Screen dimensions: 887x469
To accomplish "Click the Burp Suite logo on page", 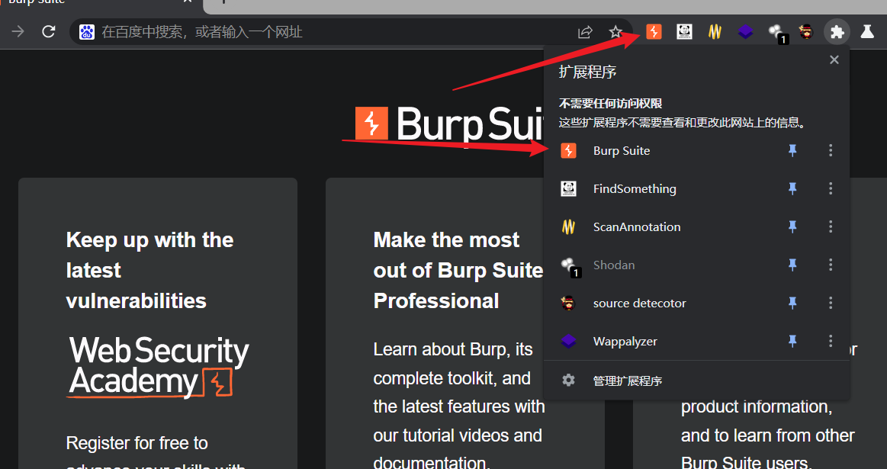I will pos(450,124).
